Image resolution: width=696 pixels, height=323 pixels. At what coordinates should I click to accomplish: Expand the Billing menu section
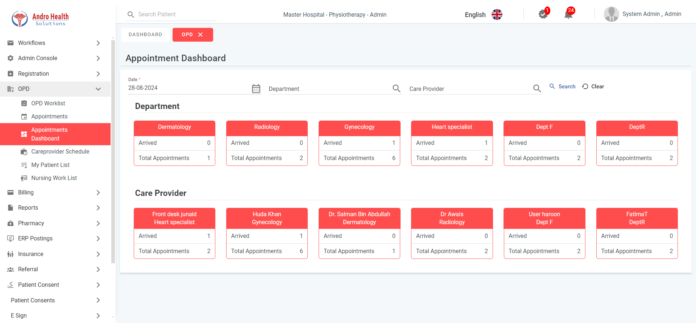pyautogui.click(x=98, y=193)
